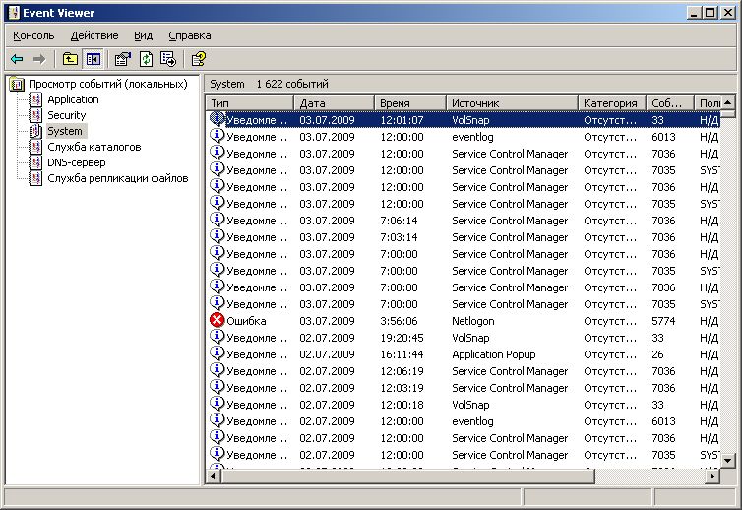The image size is (742, 510).
Task: Click info icon of VolSnap 19:20:45 row
Action: coord(216,337)
